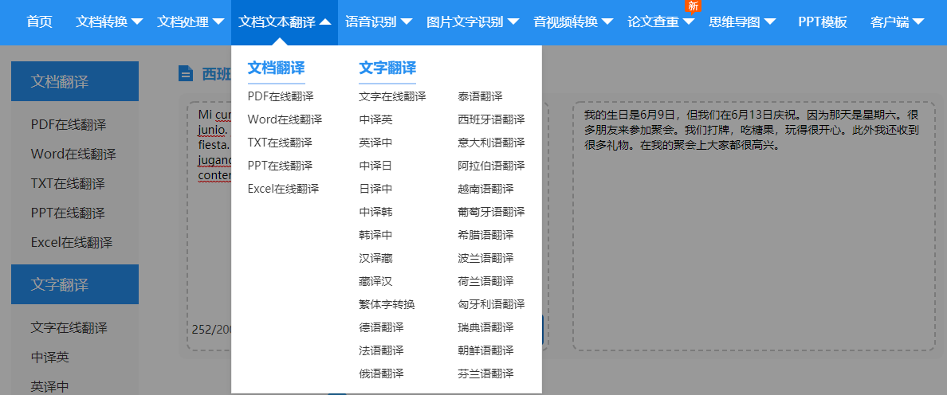Expand the 文档处理 dropdown menu
This screenshot has width=947, height=395.
(x=191, y=22)
